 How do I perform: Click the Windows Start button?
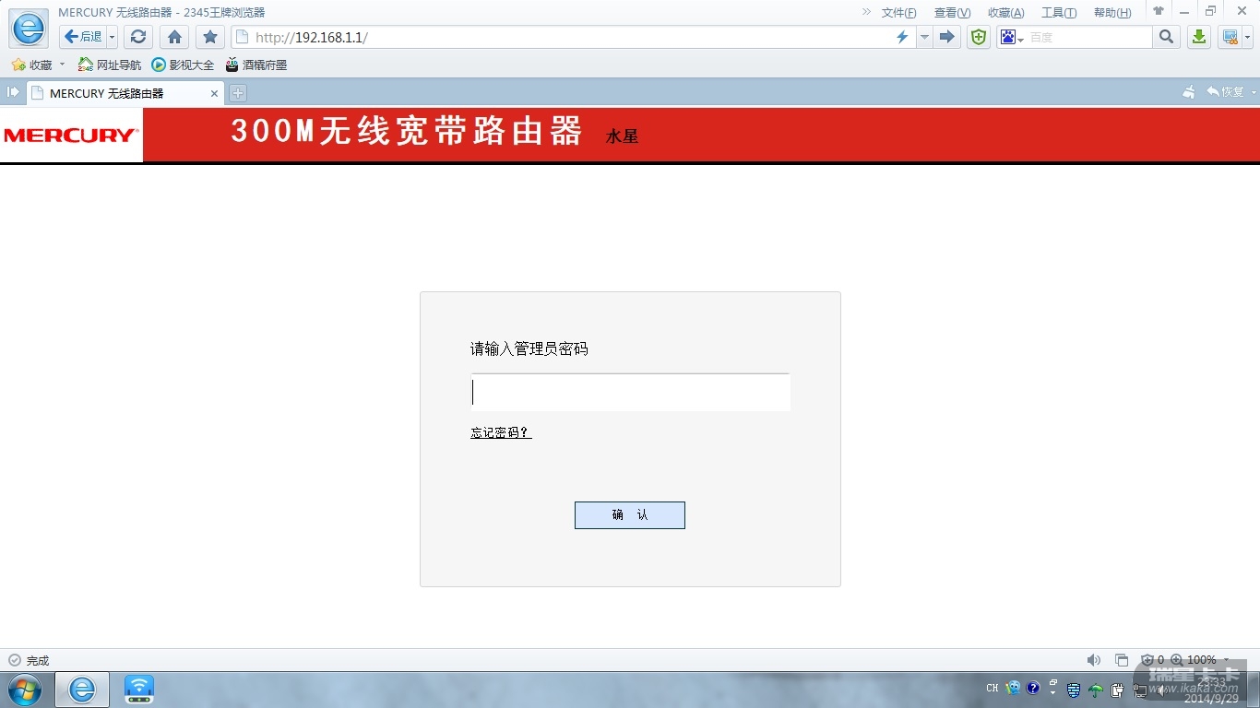coord(24,690)
